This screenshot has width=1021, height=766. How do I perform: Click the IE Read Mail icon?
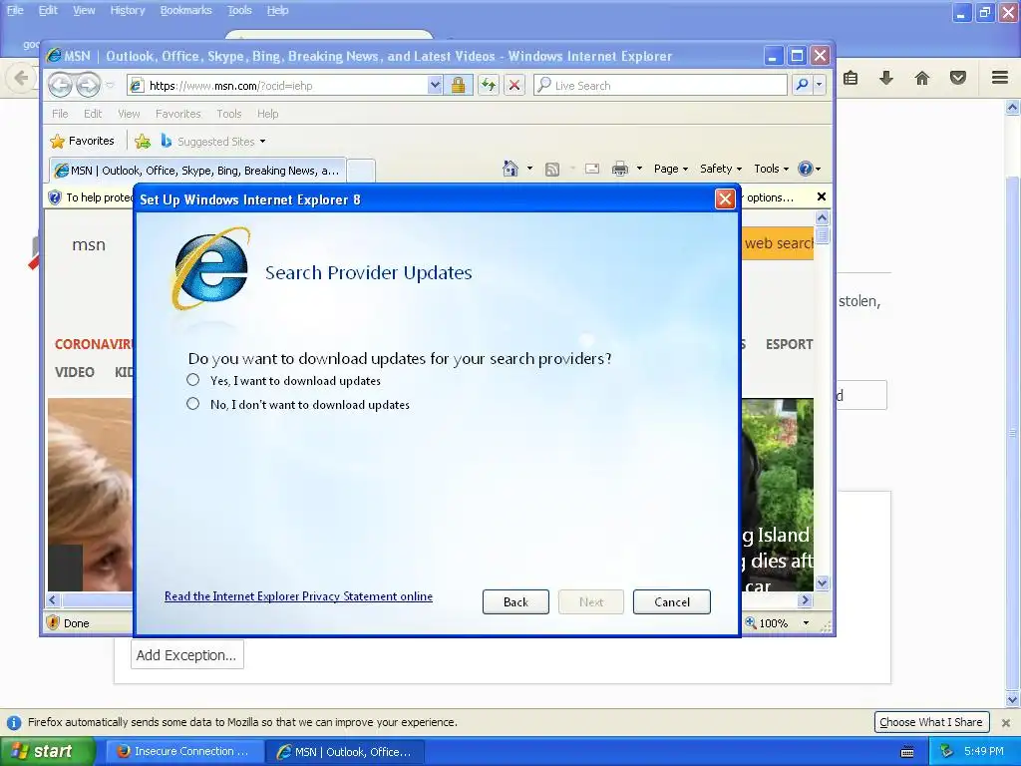[592, 170]
